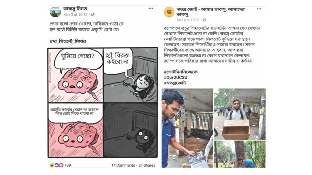Screen dimensions: 312x175
Task: Open the #স্বতন্ত্রজোট hashtag
Action: (175, 83)
